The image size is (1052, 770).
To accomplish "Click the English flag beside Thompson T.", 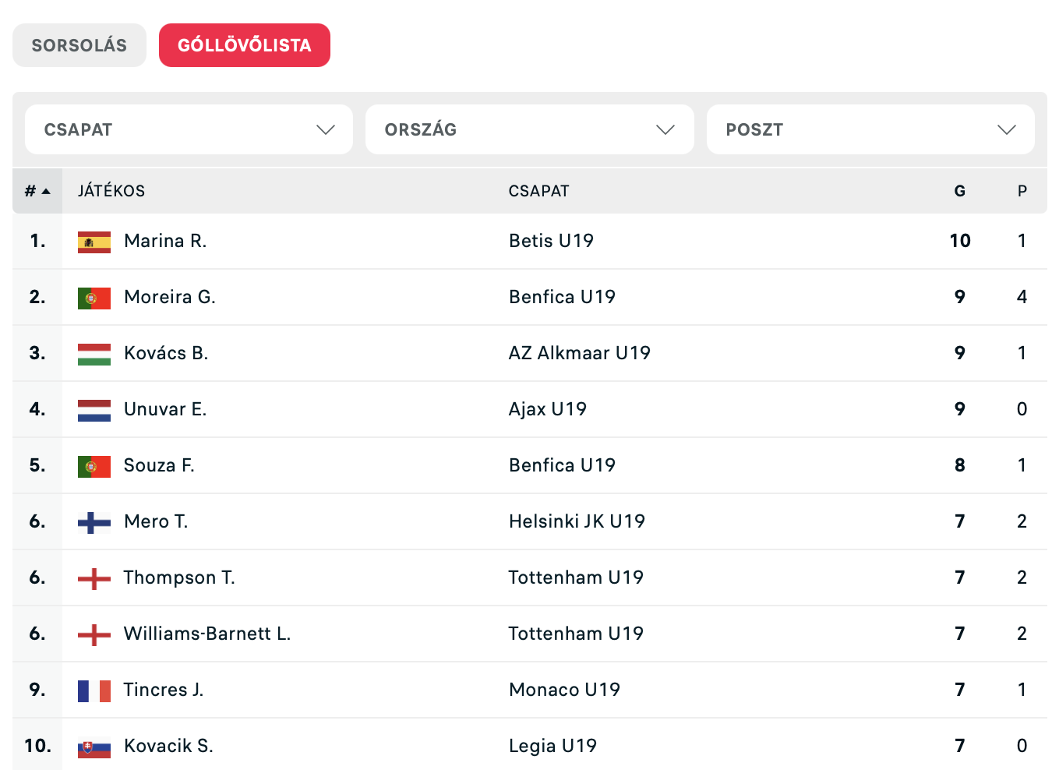I will tap(94, 578).
